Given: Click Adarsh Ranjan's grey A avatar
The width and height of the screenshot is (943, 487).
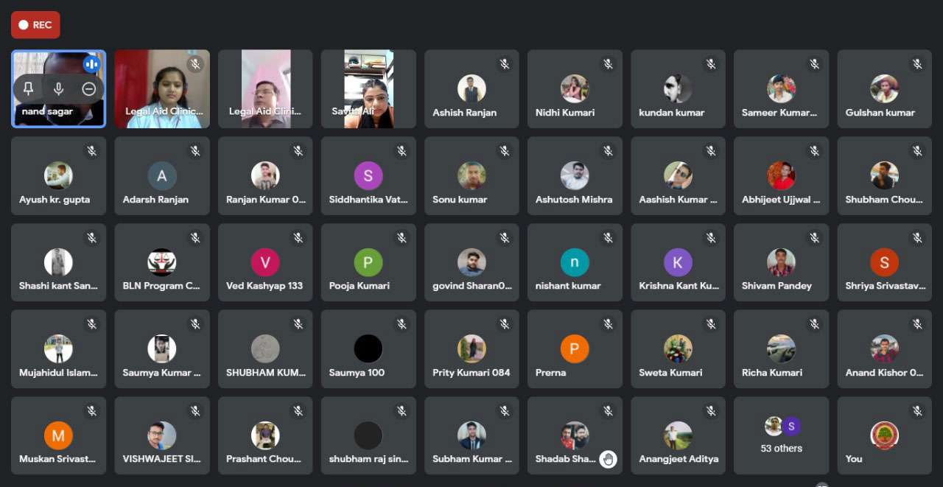Looking at the screenshot, I should point(162,176).
